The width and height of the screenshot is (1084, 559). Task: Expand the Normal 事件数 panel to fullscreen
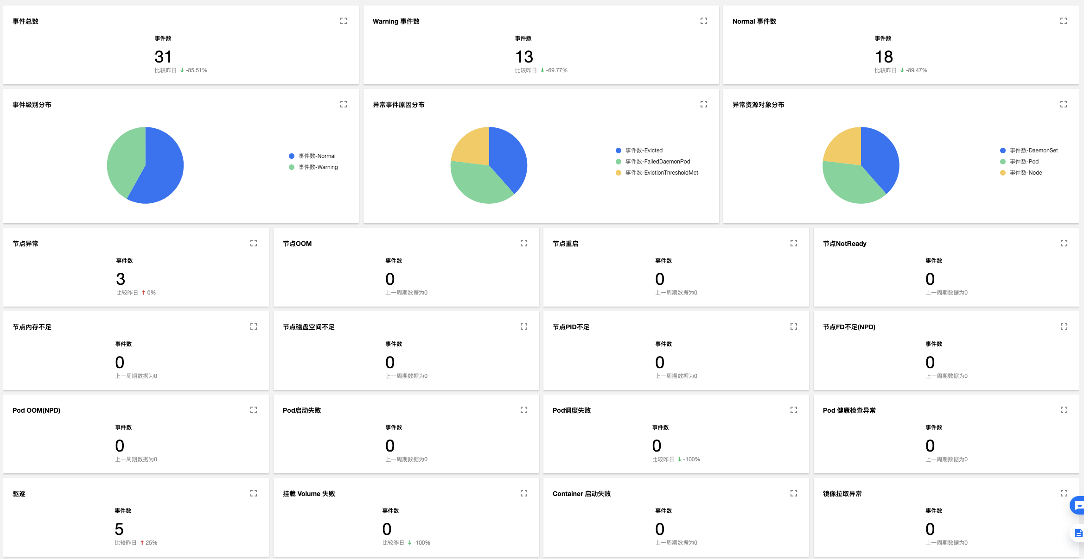1064,21
